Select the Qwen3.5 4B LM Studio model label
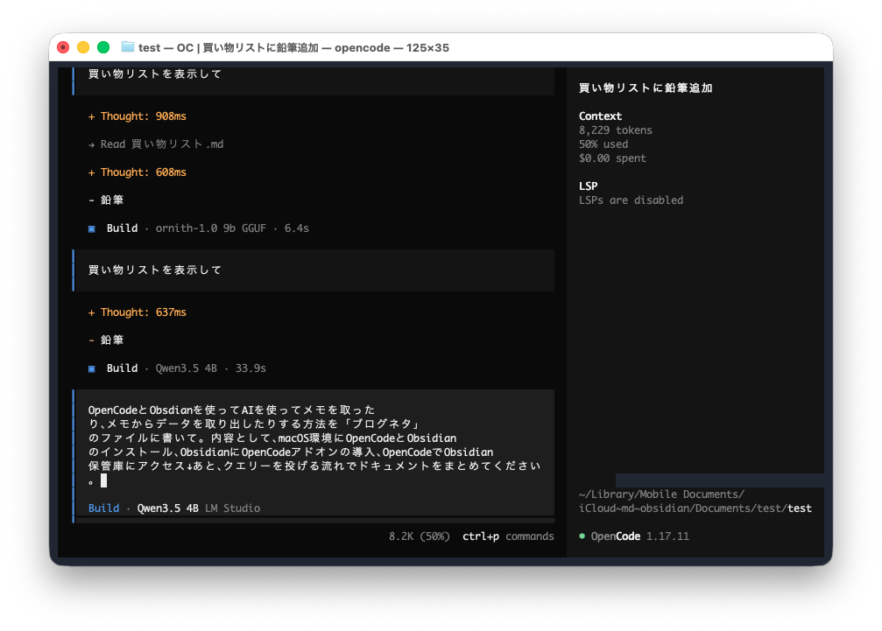This screenshot has height=631, width=882. click(x=199, y=508)
